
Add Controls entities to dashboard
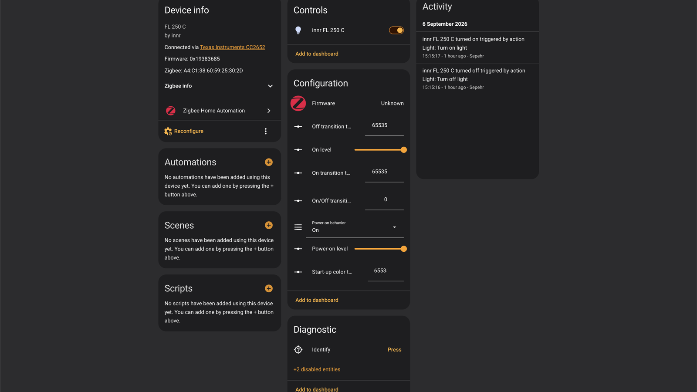point(317,54)
